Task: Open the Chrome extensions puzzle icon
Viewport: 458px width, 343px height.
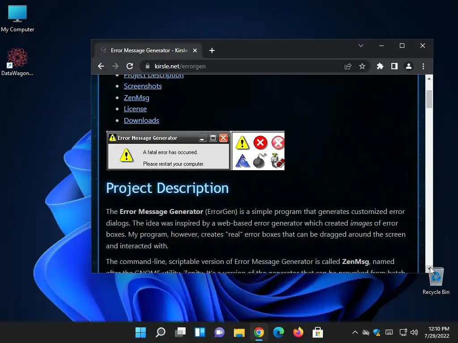Action: click(x=380, y=66)
